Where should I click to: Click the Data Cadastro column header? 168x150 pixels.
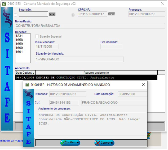pos(25,73)
